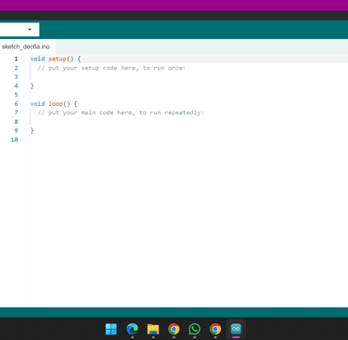
Task: Open the Windows Start menu
Action: click(111, 329)
